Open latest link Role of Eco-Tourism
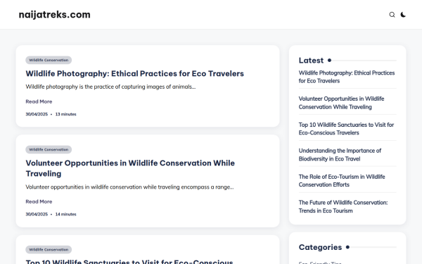 tap(342, 181)
